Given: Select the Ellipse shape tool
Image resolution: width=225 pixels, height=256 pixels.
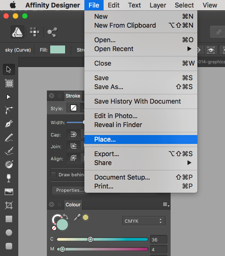Looking at the screenshot, I should click(9, 233).
